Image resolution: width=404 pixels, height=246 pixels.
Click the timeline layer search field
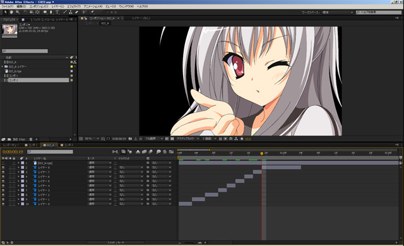[x=50, y=152]
